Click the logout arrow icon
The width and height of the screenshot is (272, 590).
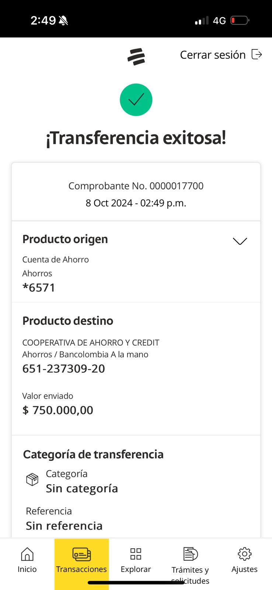pyautogui.click(x=257, y=55)
